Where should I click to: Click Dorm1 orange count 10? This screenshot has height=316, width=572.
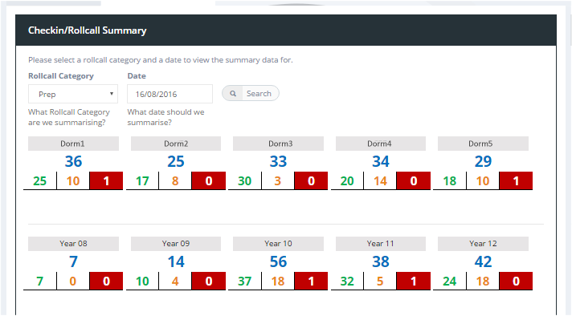coord(73,181)
